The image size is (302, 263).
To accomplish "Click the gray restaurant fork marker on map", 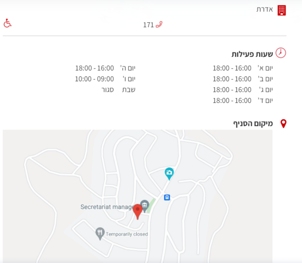I will (x=100, y=234).
